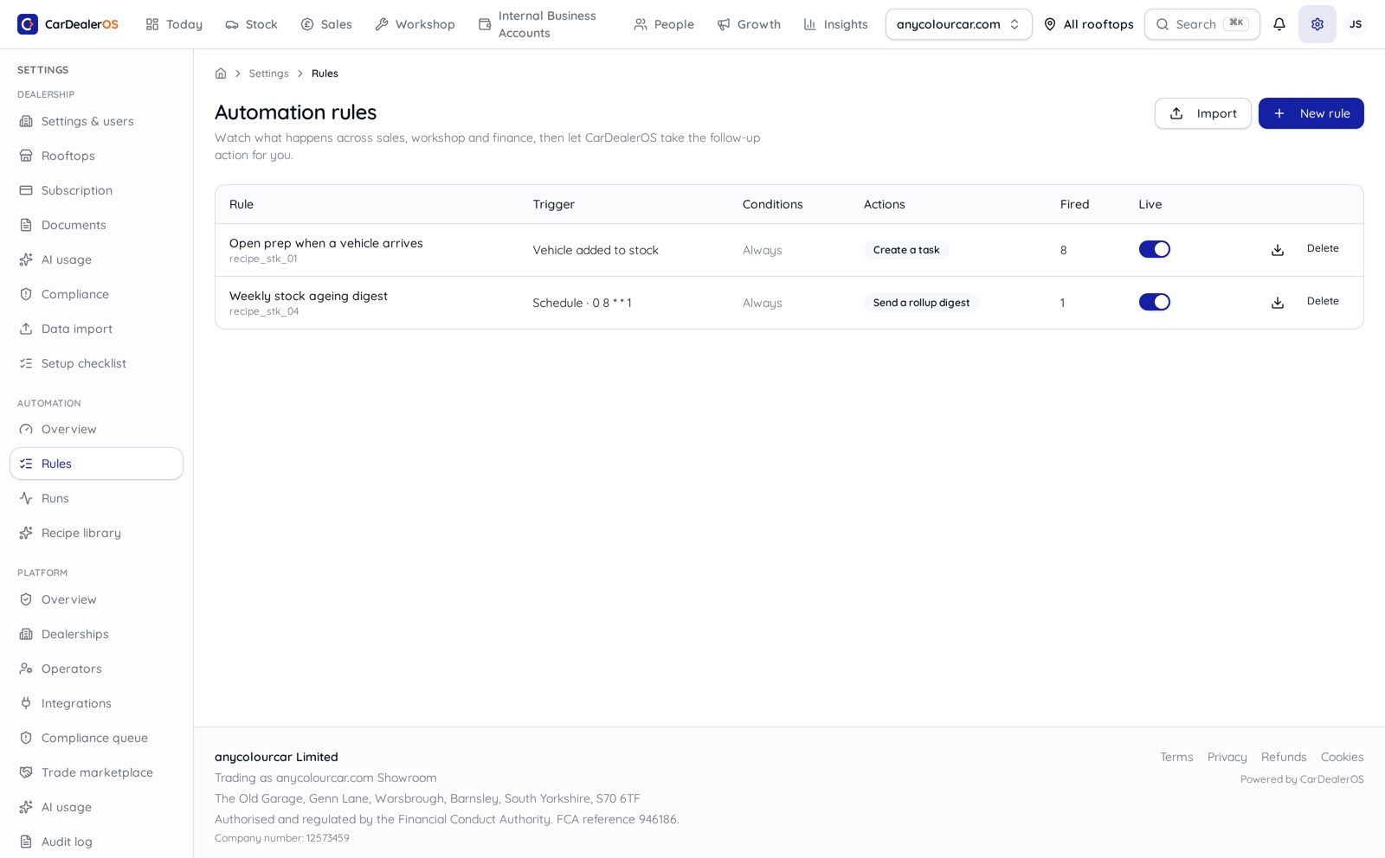This screenshot has width=1385, height=858.
Task: Open Compliance queue in sidebar
Action: 96,738
